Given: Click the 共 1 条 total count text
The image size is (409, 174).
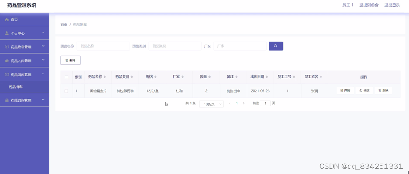Looking at the screenshot, I should click(x=191, y=103).
